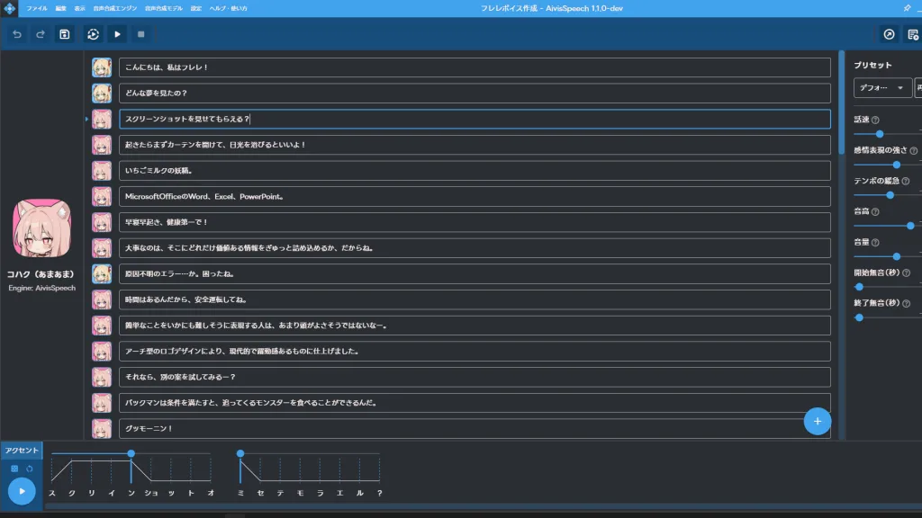Open the 音声合成モデル menu

point(164,8)
